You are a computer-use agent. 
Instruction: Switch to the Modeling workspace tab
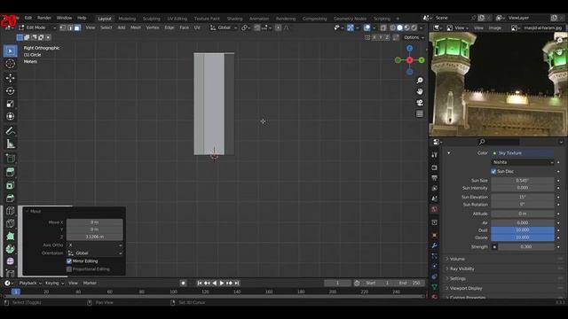click(x=127, y=19)
